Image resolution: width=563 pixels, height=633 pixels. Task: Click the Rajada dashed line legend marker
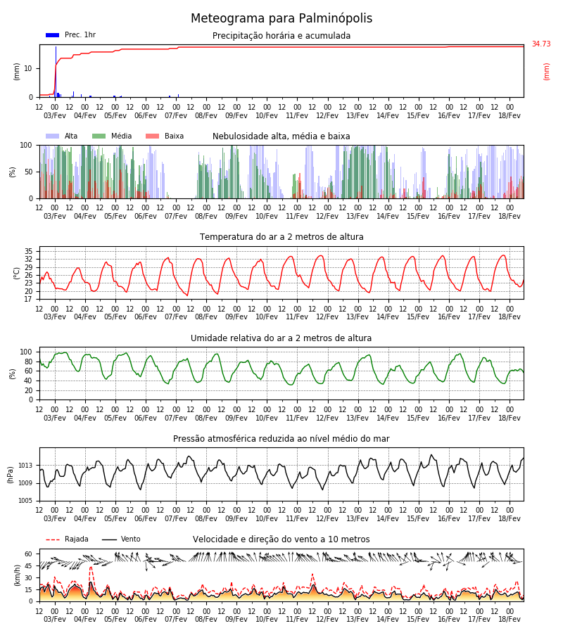click(x=53, y=539)
